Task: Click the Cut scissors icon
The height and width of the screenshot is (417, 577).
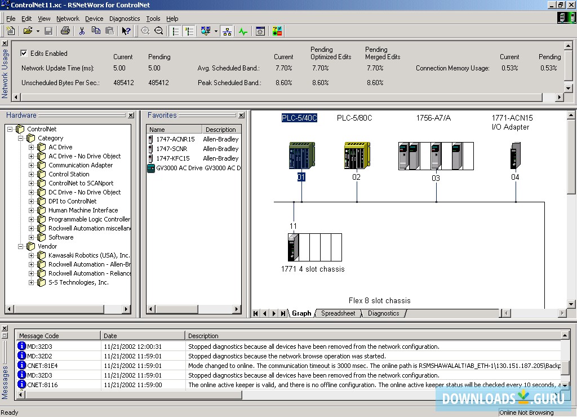Action: click(82, 31)
